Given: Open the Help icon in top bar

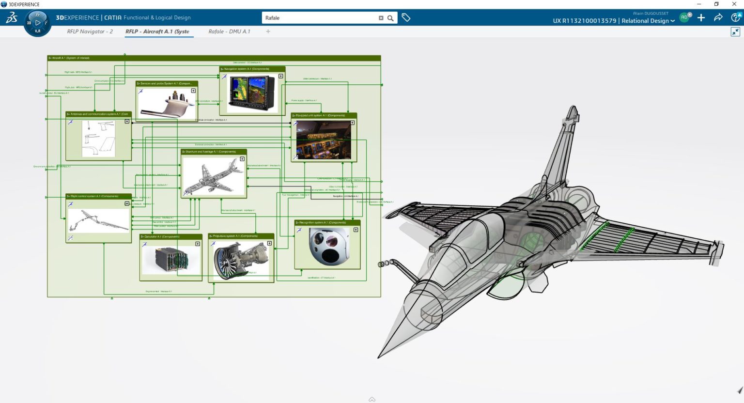Looking at the screenshot, I should (x=736, y=17).
